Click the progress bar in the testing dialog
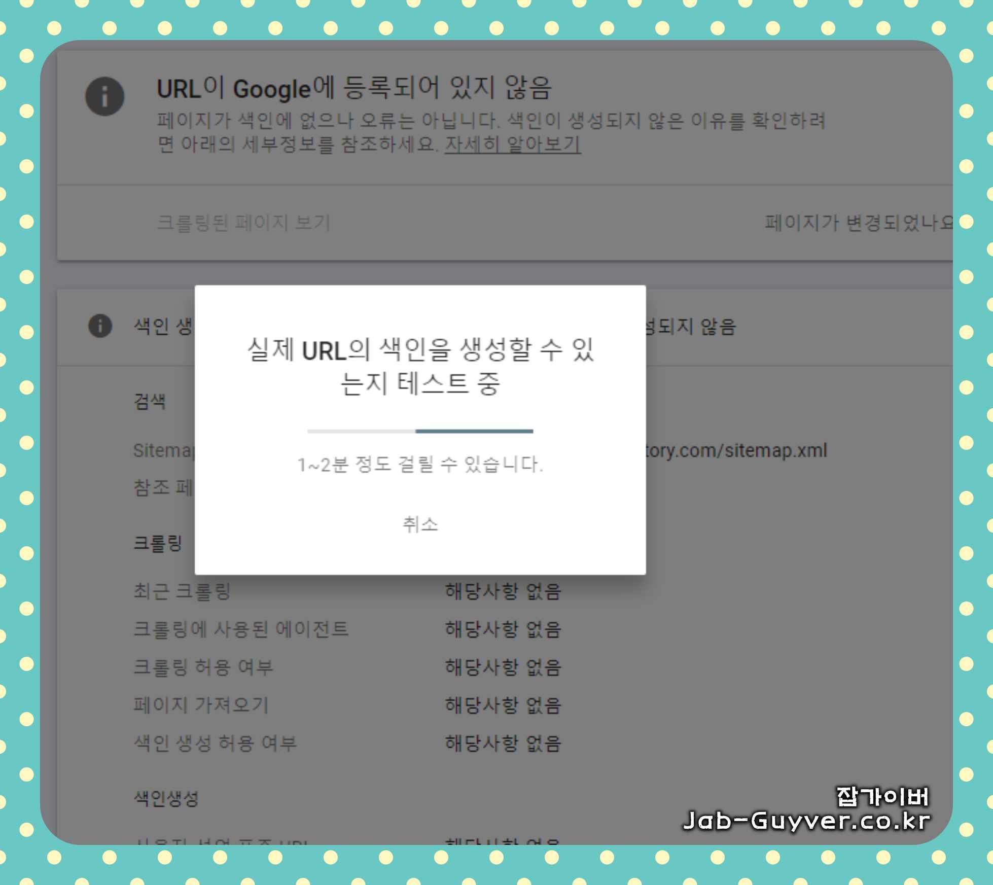The height and width of the screenshot is (885, 993). (x=420, y=431)
